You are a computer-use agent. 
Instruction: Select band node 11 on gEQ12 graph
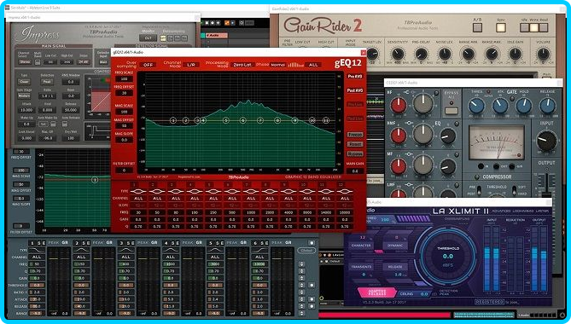pos(326,120)
